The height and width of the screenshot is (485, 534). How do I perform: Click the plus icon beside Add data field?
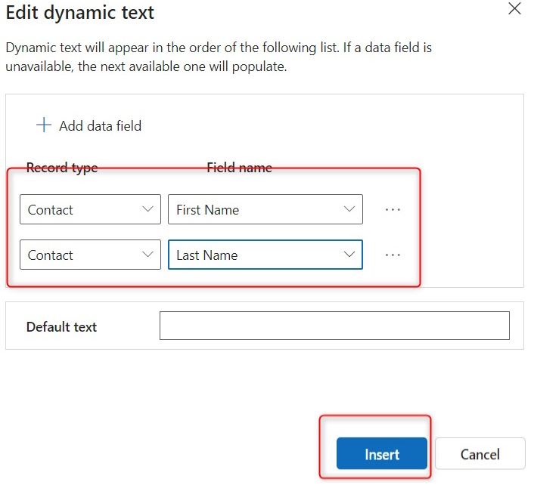[44, 125]
